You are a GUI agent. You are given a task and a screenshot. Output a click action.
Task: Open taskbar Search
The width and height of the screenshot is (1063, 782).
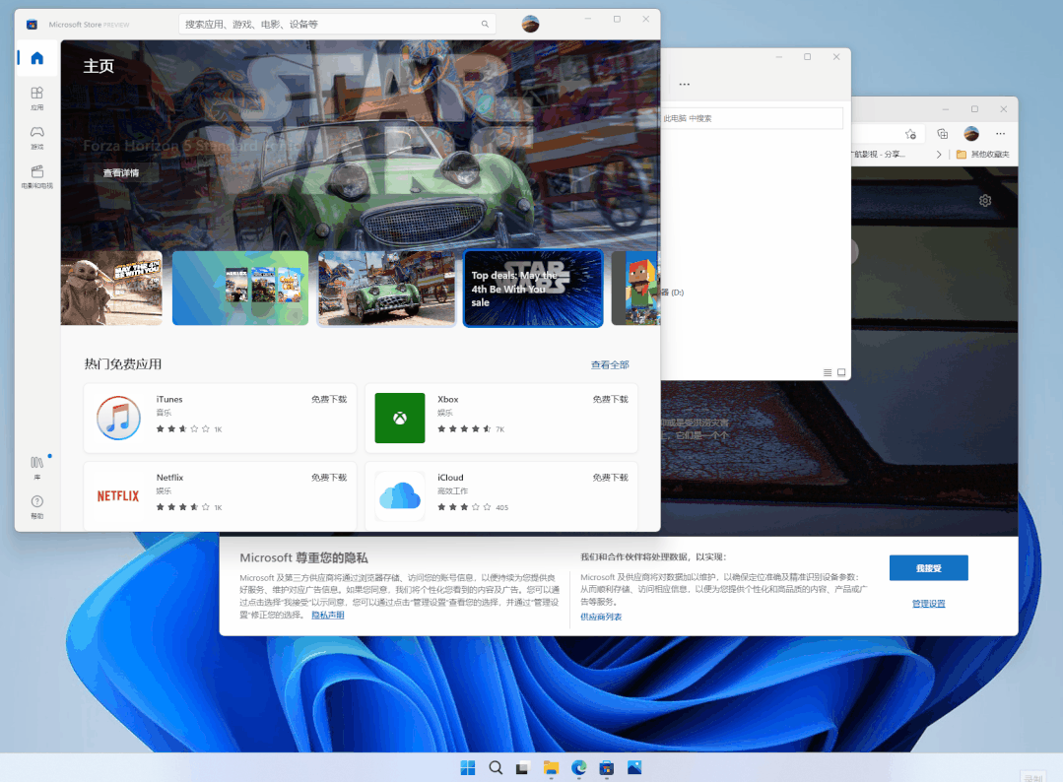tap(496, 768)
